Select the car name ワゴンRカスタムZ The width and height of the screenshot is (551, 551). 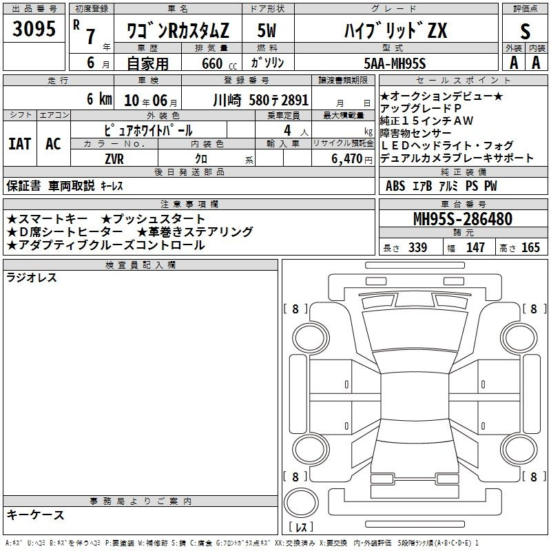(x=178, y=30)
